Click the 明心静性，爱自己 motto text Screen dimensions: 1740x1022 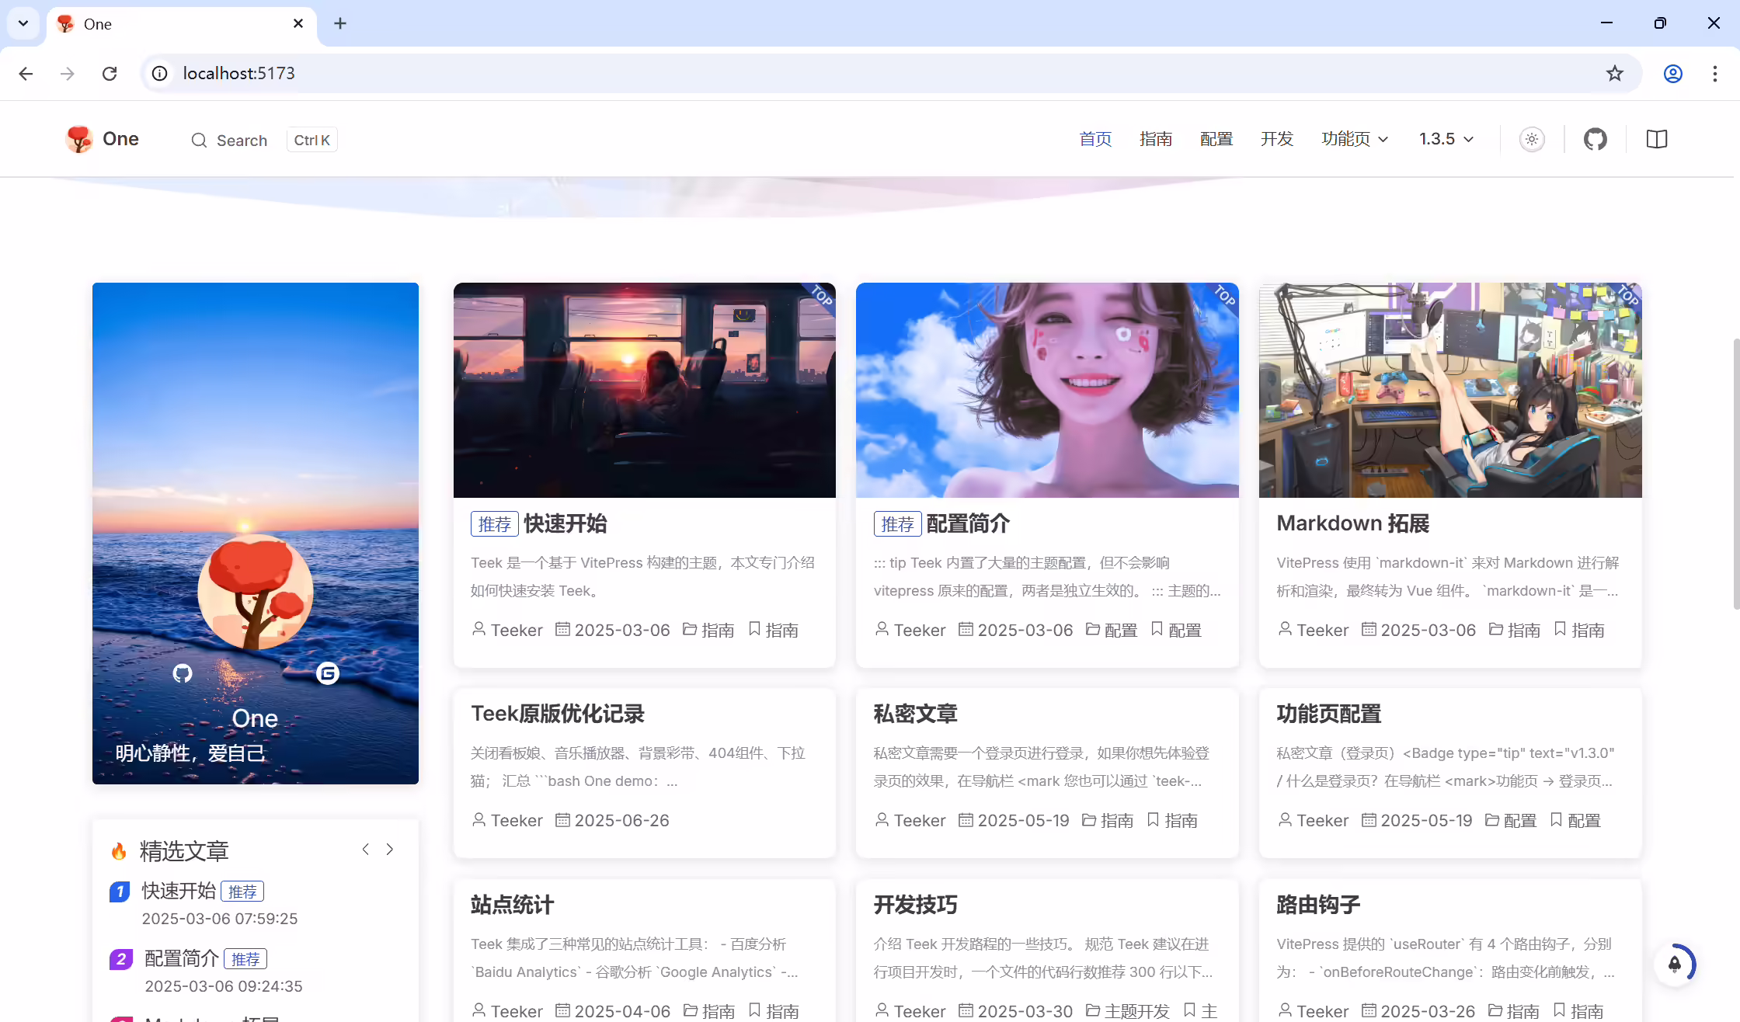pos(191,753)
